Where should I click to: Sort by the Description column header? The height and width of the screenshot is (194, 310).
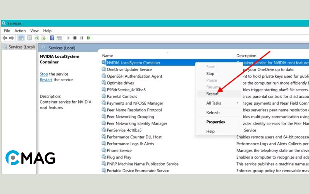246,56
